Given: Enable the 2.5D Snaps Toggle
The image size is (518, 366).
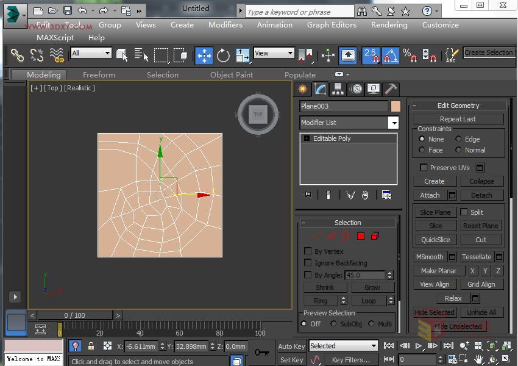Looking at the screenshot, I should 371,55.
